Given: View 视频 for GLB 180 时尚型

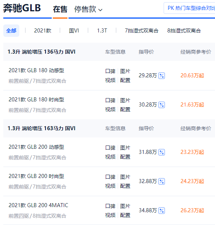Looking at the screenshot, I should pyautogui.click(x=110, y=109).
